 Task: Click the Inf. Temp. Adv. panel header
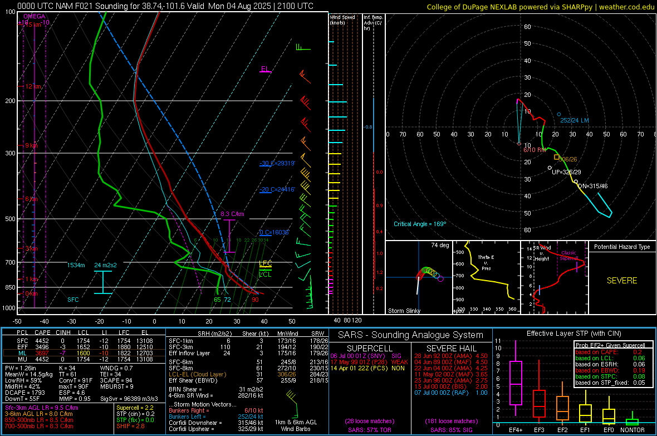tap(373, 23)
